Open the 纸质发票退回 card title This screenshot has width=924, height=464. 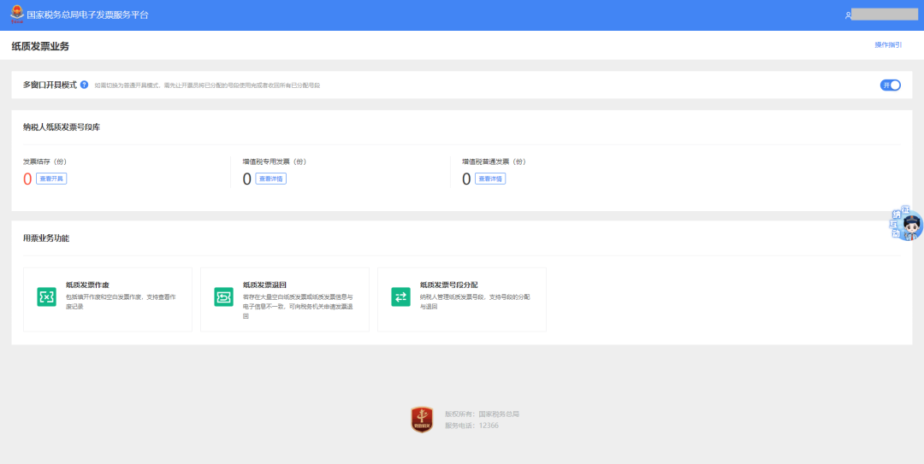point(264,285)
